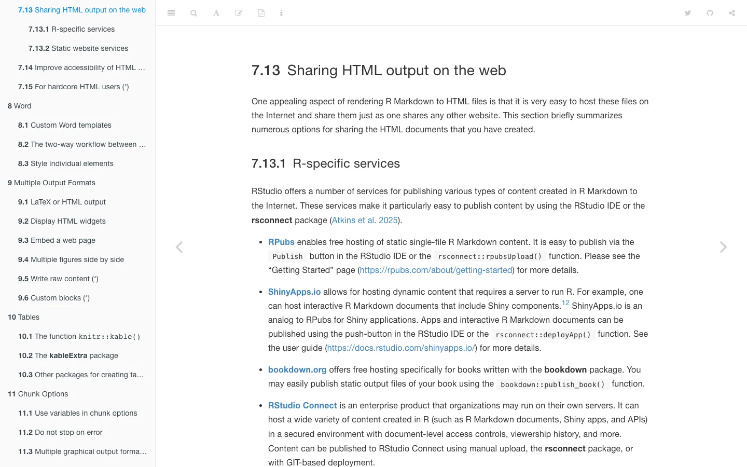Open font settings with the A icon
The height and width of the screenshot is (467, 747).
[x=216, y=13]
